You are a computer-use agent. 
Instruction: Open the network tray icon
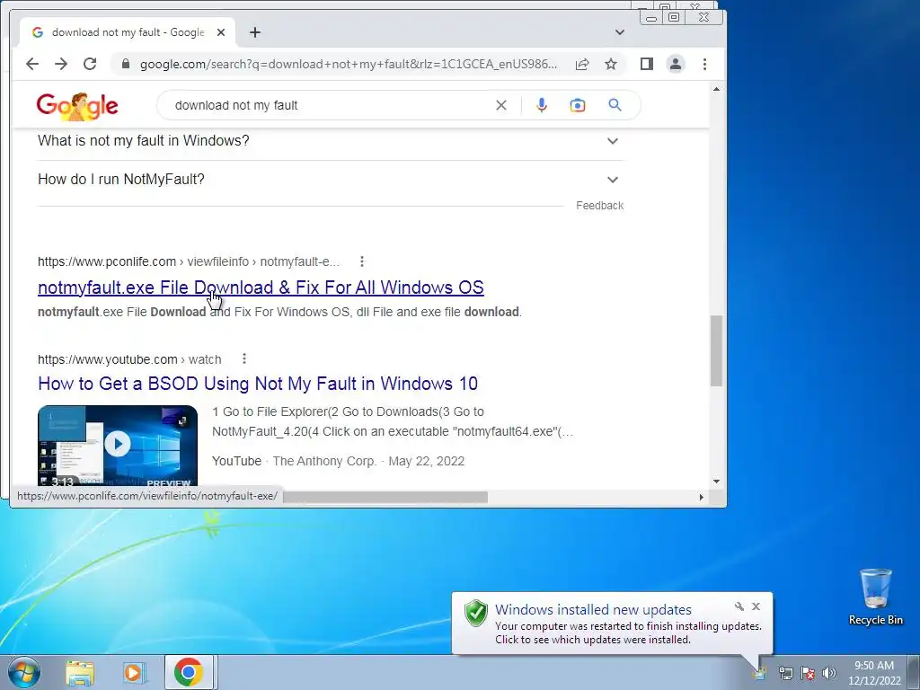click(785, 673)
